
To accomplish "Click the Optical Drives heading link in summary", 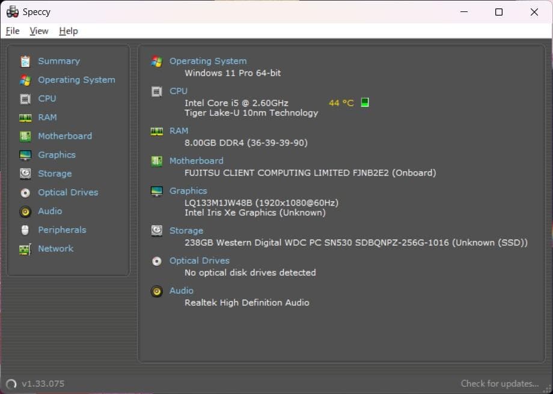I will pyautogui.click(x=200, y=261).
